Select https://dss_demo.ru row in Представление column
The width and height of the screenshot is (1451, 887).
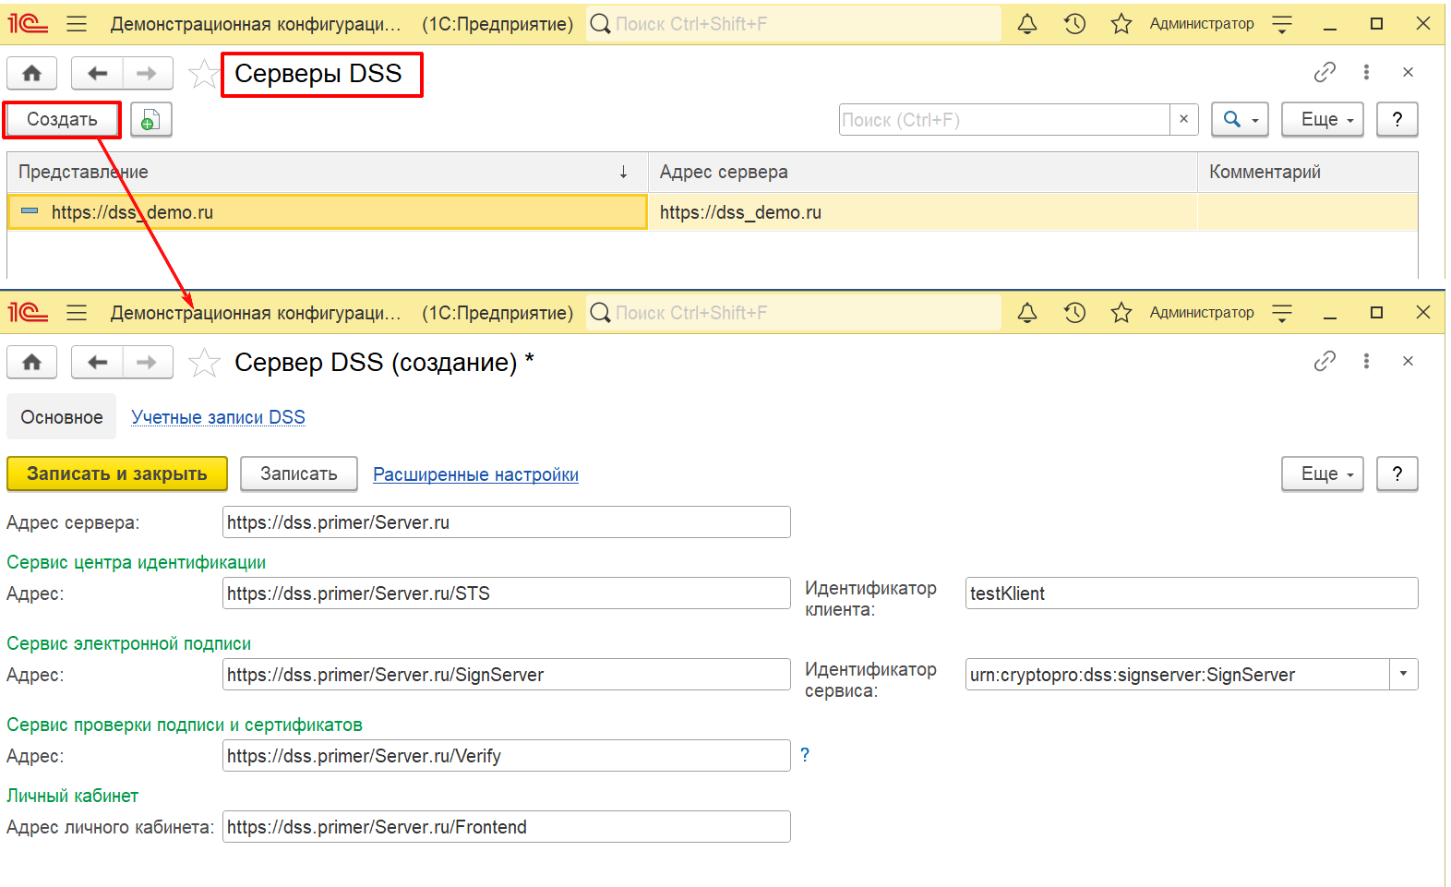click(328, 212)
